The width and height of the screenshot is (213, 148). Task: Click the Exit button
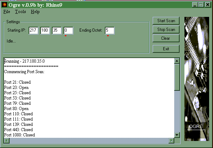166,49
